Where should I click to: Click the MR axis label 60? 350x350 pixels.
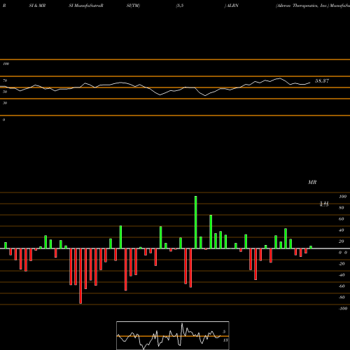coord(342,219)
